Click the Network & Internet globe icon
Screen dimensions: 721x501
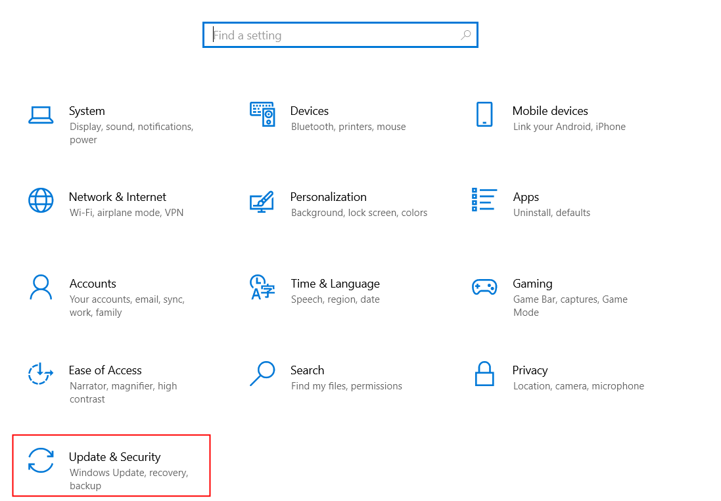click(x=41, y=200)
